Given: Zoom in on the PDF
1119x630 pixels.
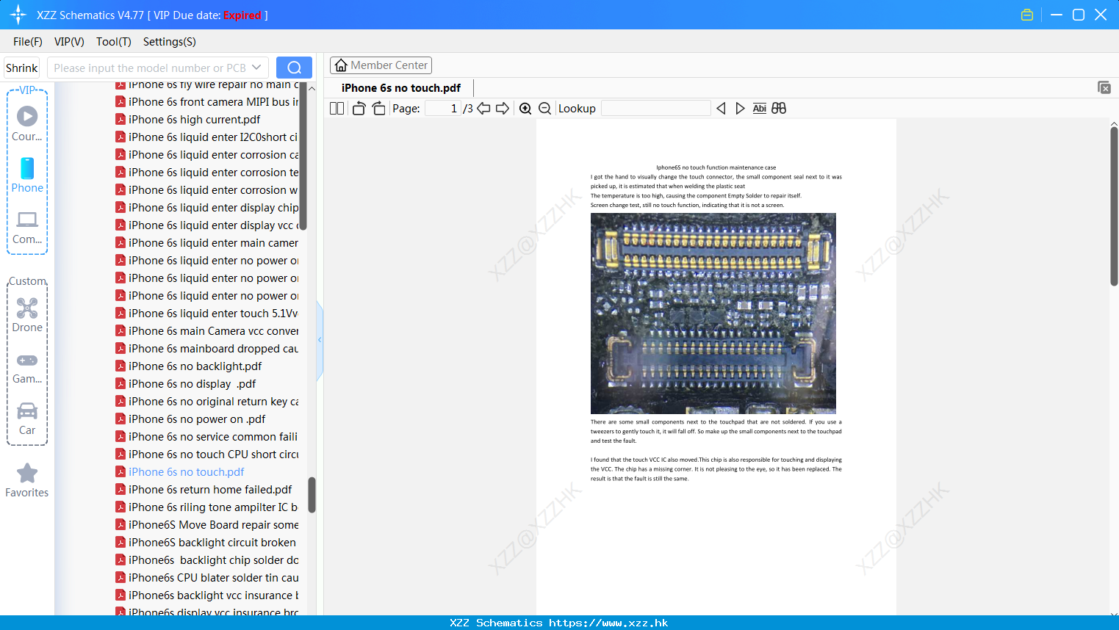Looking at the screenshot, I should click(525, 109).
